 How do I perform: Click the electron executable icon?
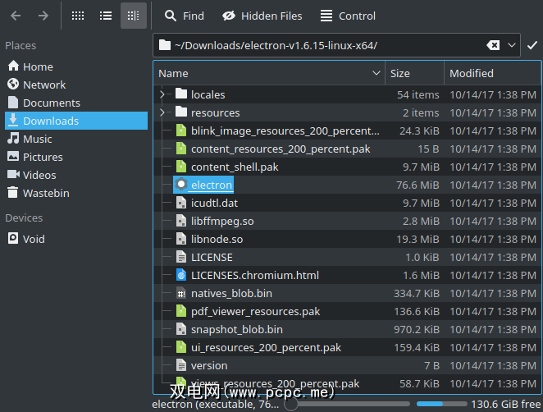pyautogui.click(x=181, y=185)
